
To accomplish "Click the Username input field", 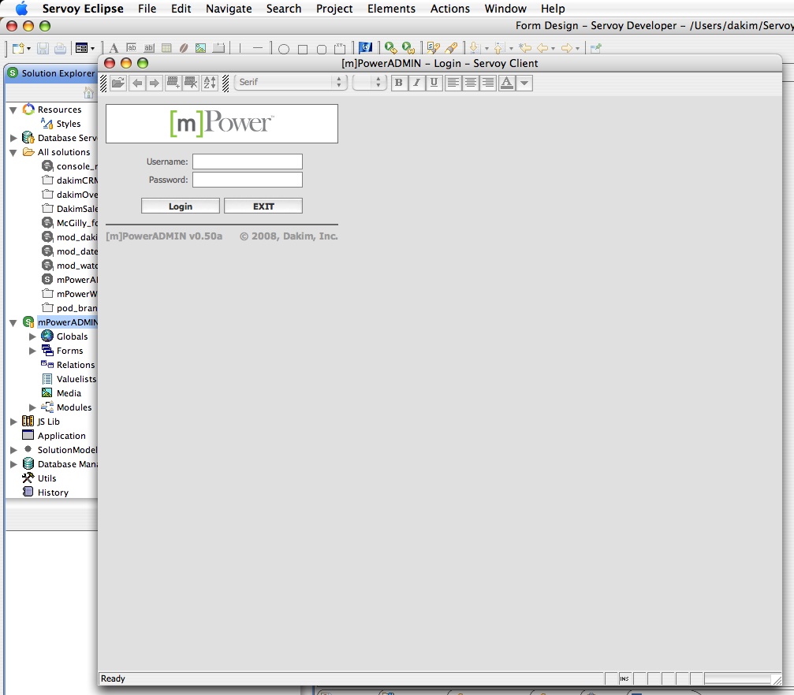I will [x=247, y=162].
